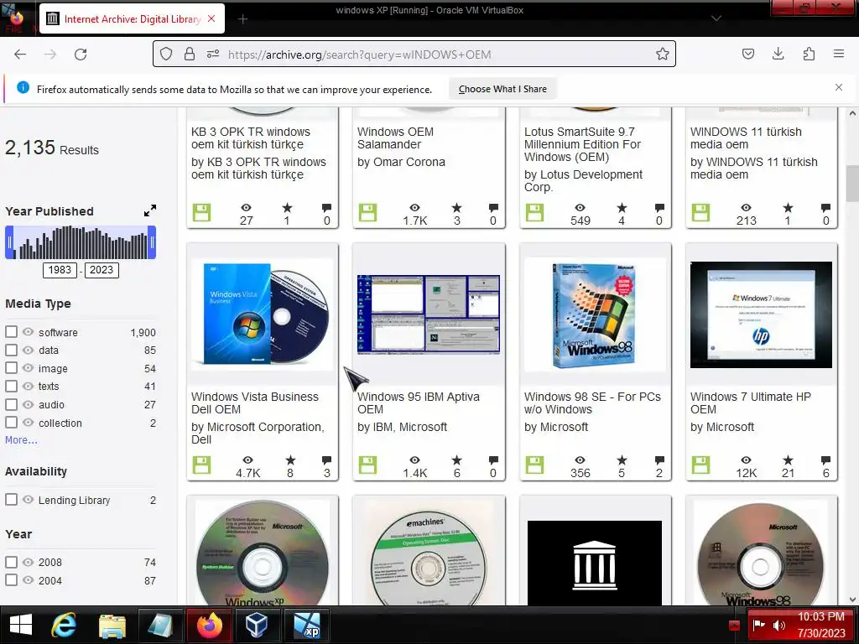The image size is (859, 644).
Task: Click the 2023 end year field
Action: pyautogui.click(x=102, y=270)
